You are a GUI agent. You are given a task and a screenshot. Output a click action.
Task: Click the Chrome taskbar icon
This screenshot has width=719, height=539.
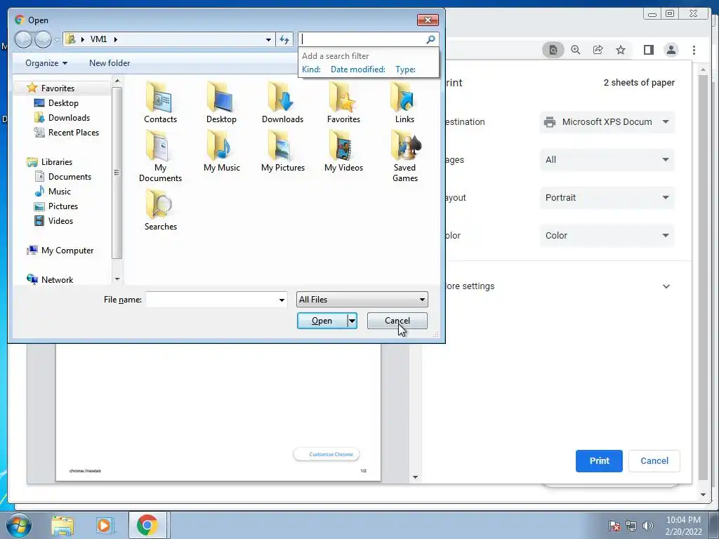pos(147,525)
